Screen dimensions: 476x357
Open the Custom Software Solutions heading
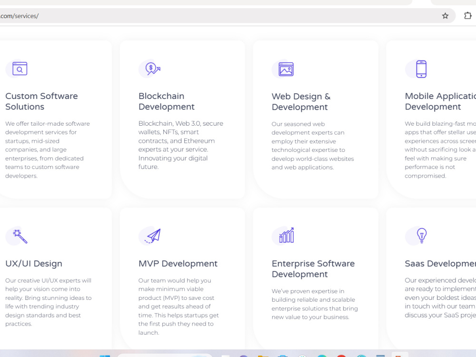pos(41,101)
